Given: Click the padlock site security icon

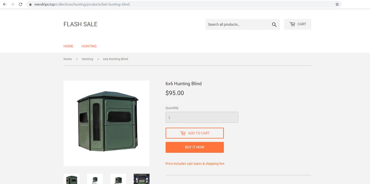Looking at the screenshot, I should tap(30, 5).
